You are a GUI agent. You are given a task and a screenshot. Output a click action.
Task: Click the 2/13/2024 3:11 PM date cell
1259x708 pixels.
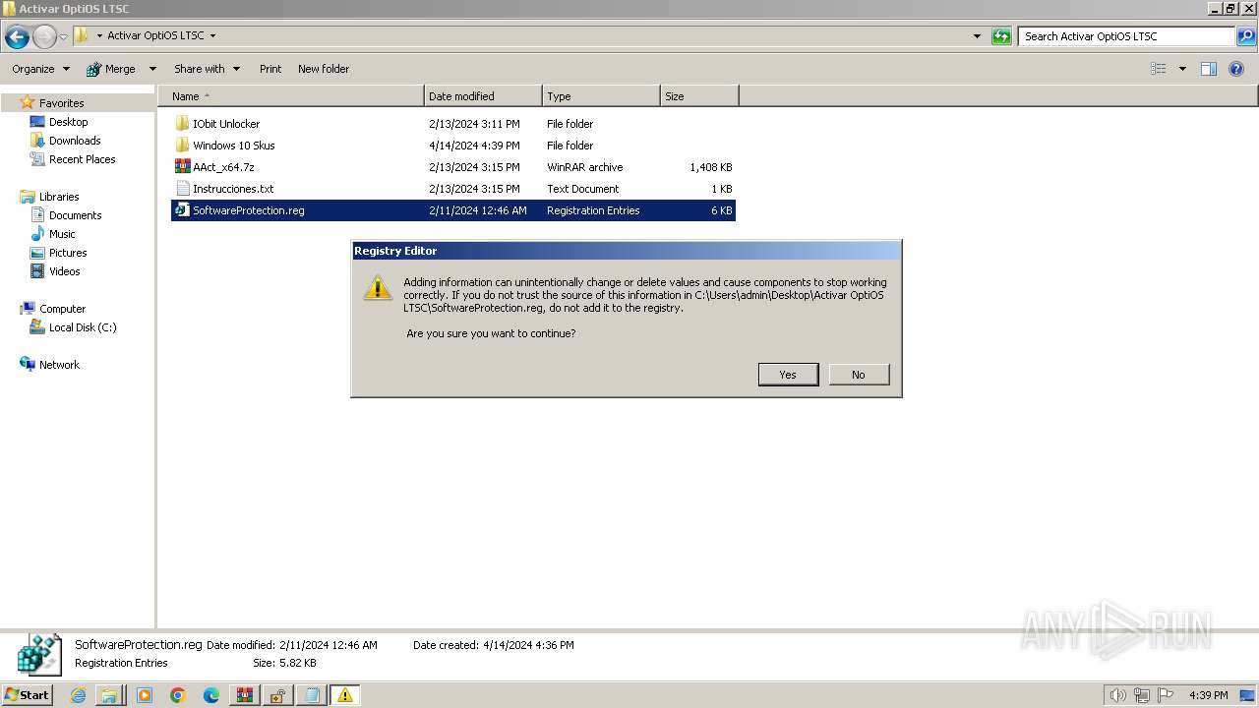pos(474,124)
